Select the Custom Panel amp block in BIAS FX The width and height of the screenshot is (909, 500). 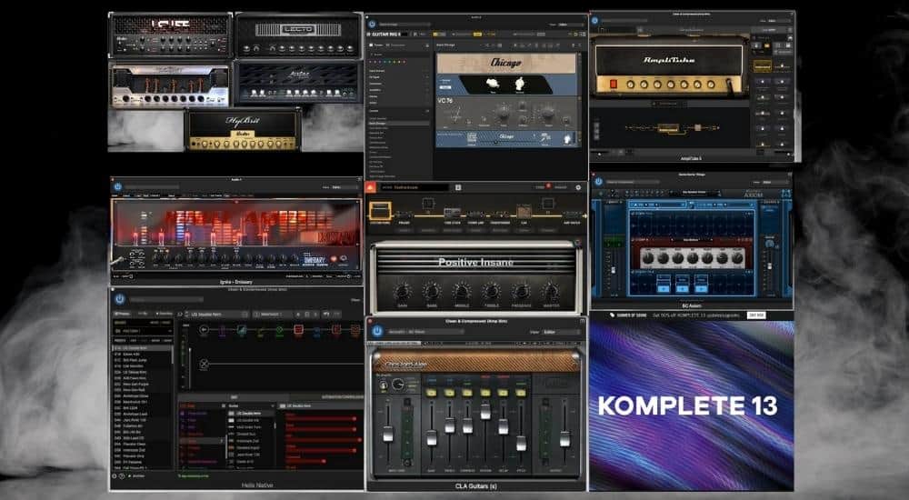click(380, 210)
